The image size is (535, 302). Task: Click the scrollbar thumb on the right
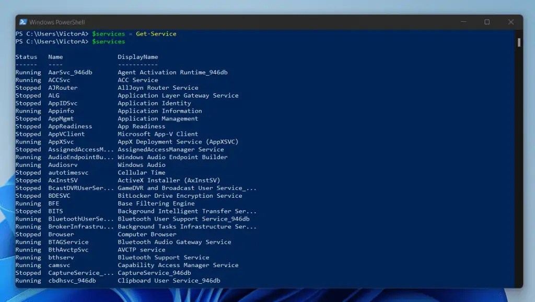pyautogui.click(x=519, y=42)
